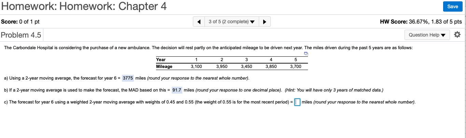
Task: Click the Homework: Chapter 4 title
Action: pos(84,6)
